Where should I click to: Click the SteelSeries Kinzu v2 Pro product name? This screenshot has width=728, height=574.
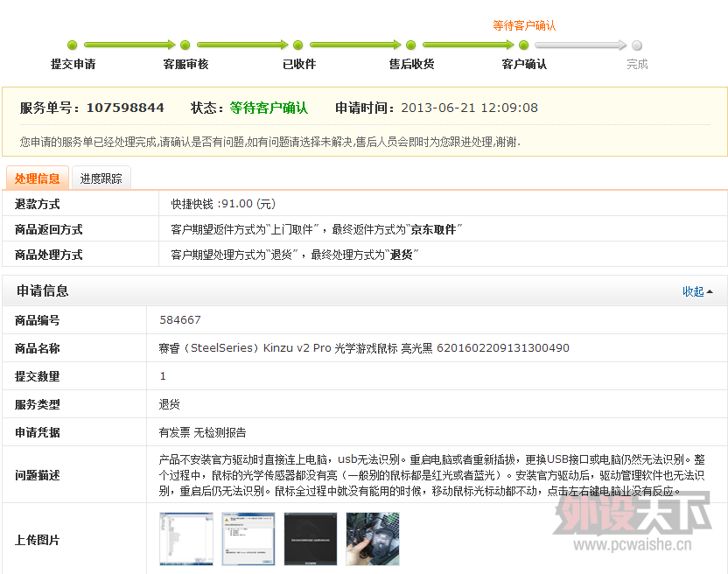(364, 348)
